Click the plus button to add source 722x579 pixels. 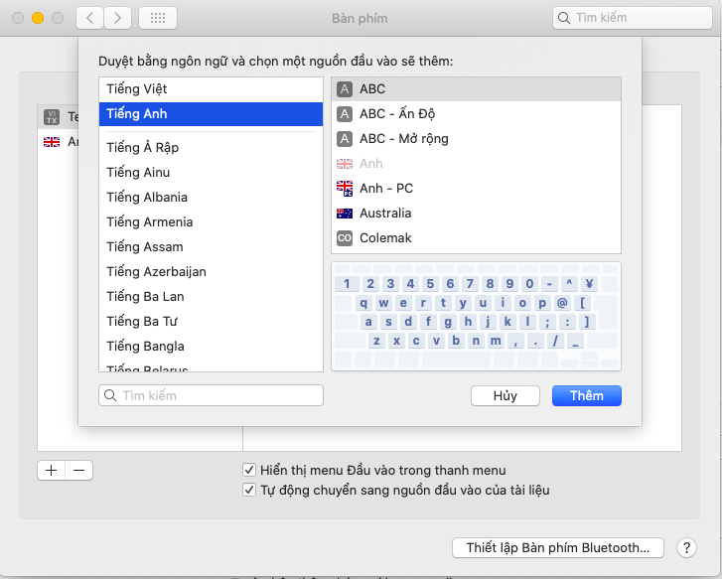[51, 471]
